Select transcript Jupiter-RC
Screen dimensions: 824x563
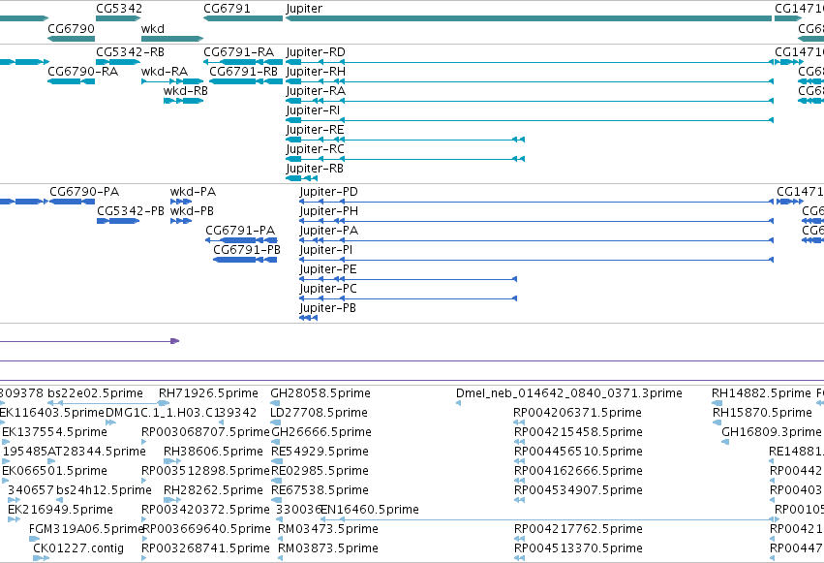405,159
